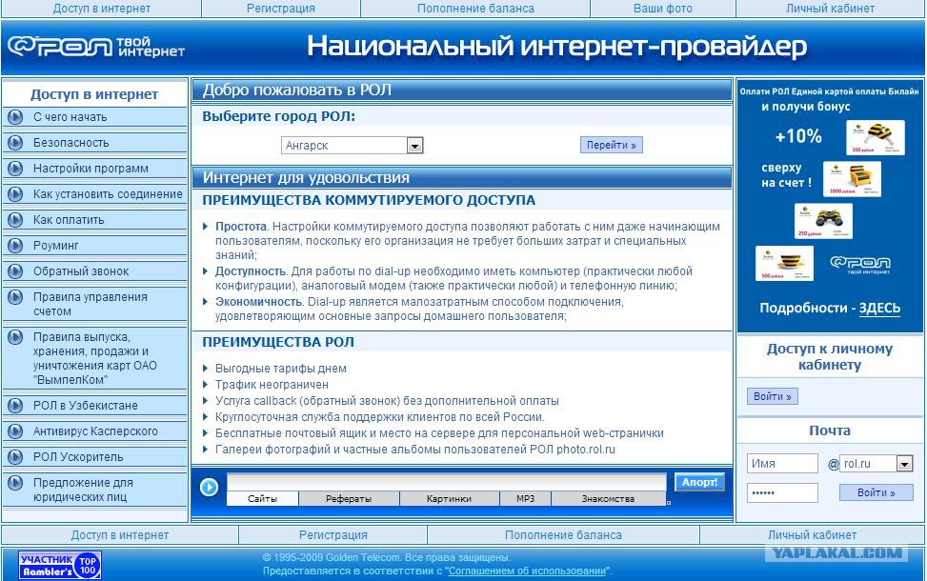The height and width of the screenshot is (581, 927).
Task: Click the arrow icon beside 'РОЛ в Узбекистане'
Action: tap(15, 406)
